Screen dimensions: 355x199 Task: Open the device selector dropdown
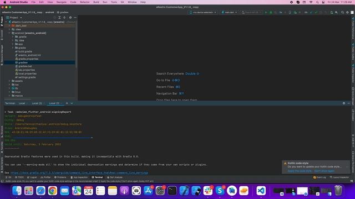[x=203, y=12]
